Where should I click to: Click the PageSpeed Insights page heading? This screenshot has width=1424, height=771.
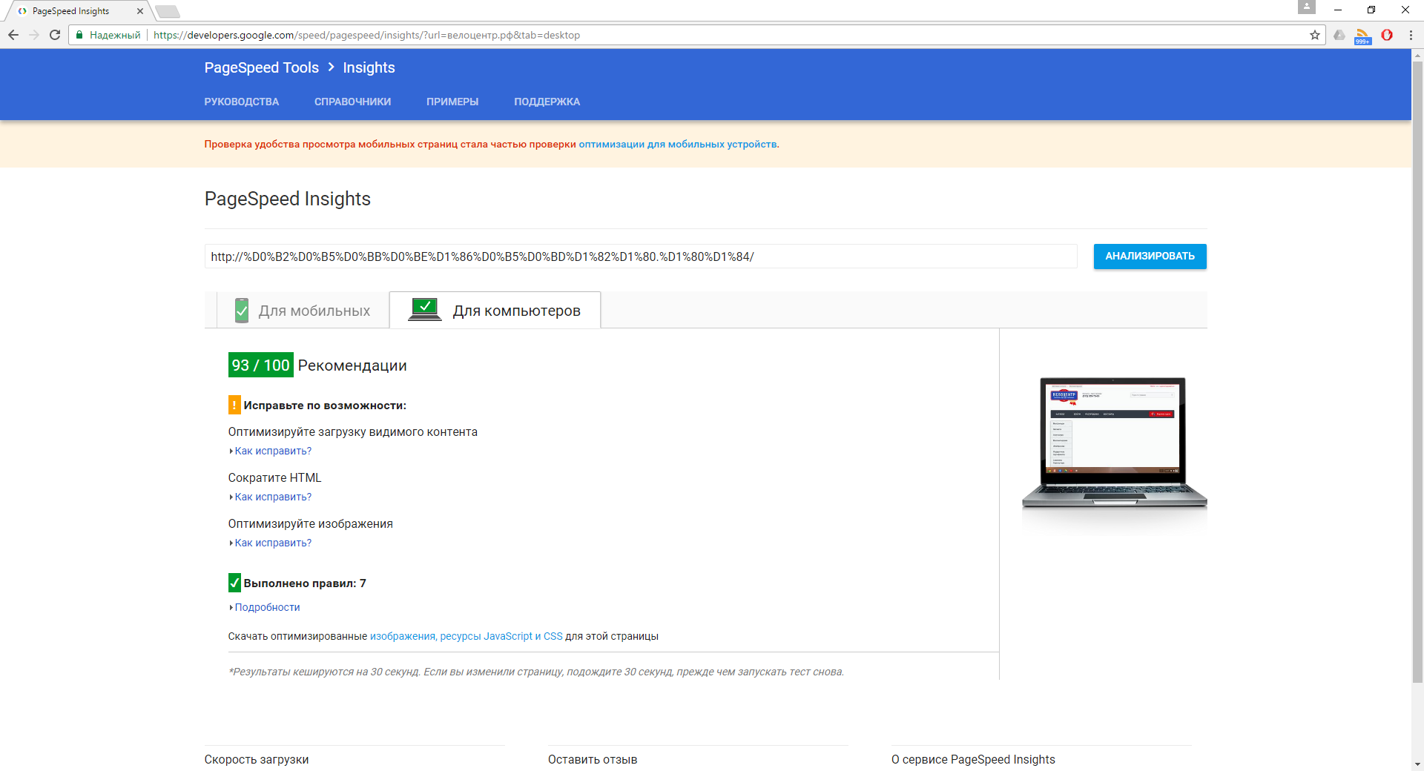coord(288,199)
